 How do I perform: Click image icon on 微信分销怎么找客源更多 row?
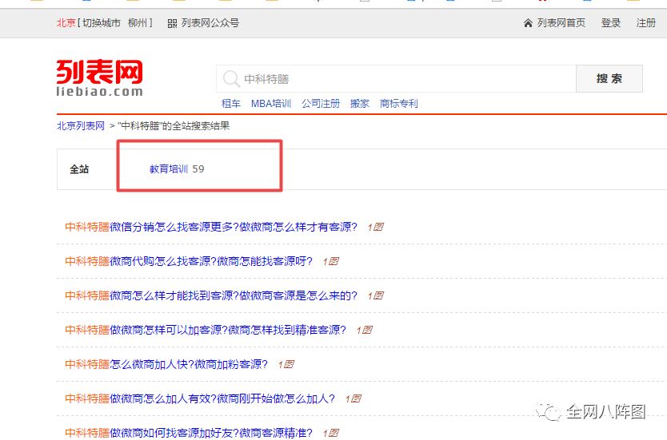(376, 228)
